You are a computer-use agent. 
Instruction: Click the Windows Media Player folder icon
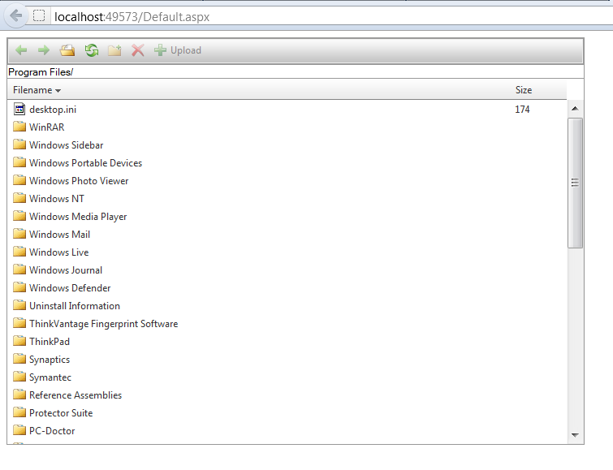19,216
